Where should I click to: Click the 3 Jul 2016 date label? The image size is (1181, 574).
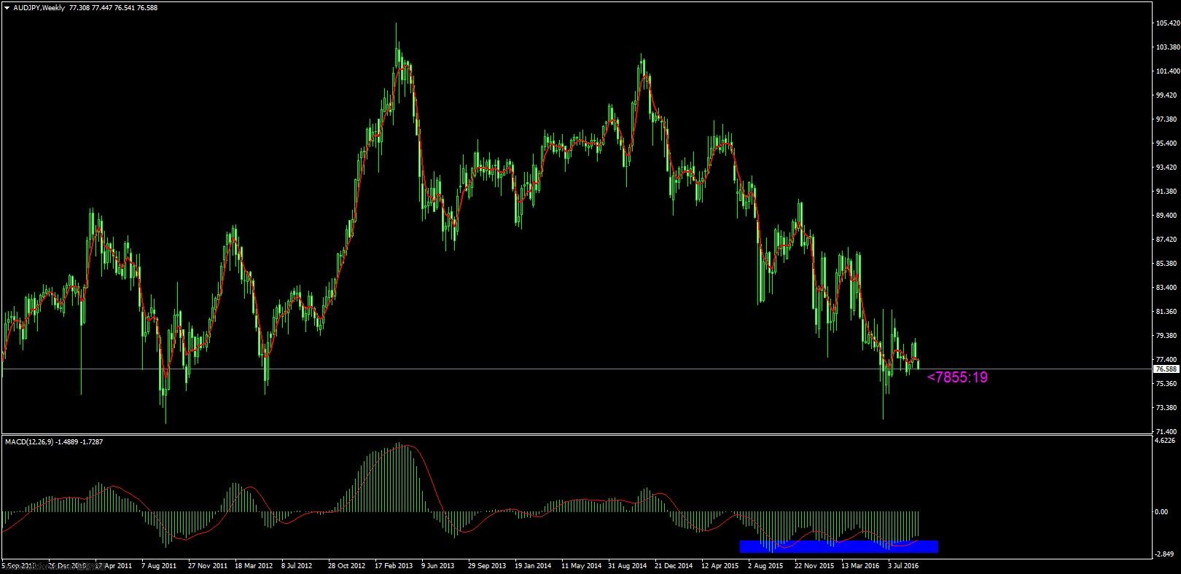(x=905, y=565)
